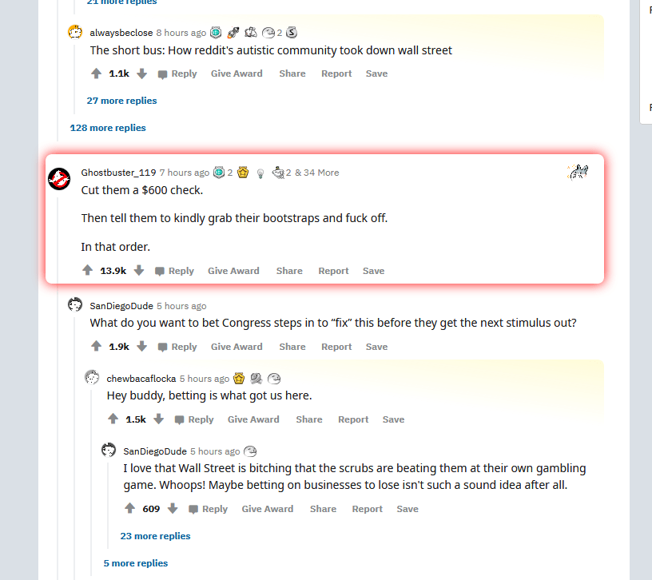652x580 pixels.
Task: Upvote Ghostbuster_119's $600 check comment
Action: coord(88,271)
